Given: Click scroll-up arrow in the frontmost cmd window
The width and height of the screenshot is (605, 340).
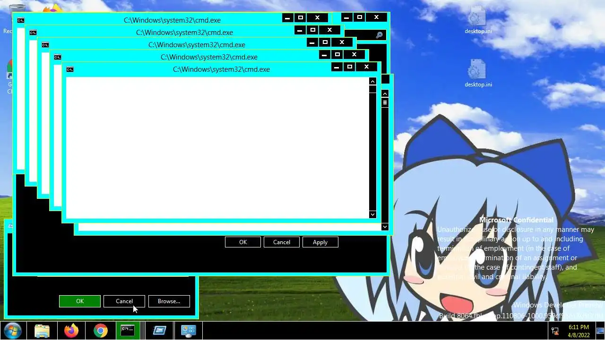Looking at the screenshot, I should (x=372, y=82).
